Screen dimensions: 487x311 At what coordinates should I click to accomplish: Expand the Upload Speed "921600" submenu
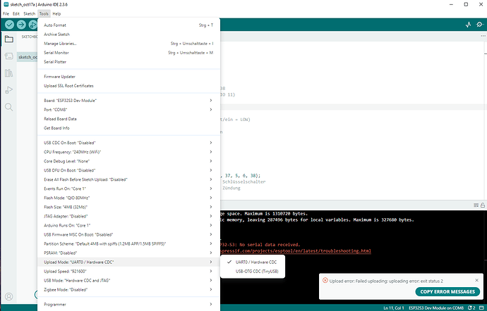pos(127,271)
